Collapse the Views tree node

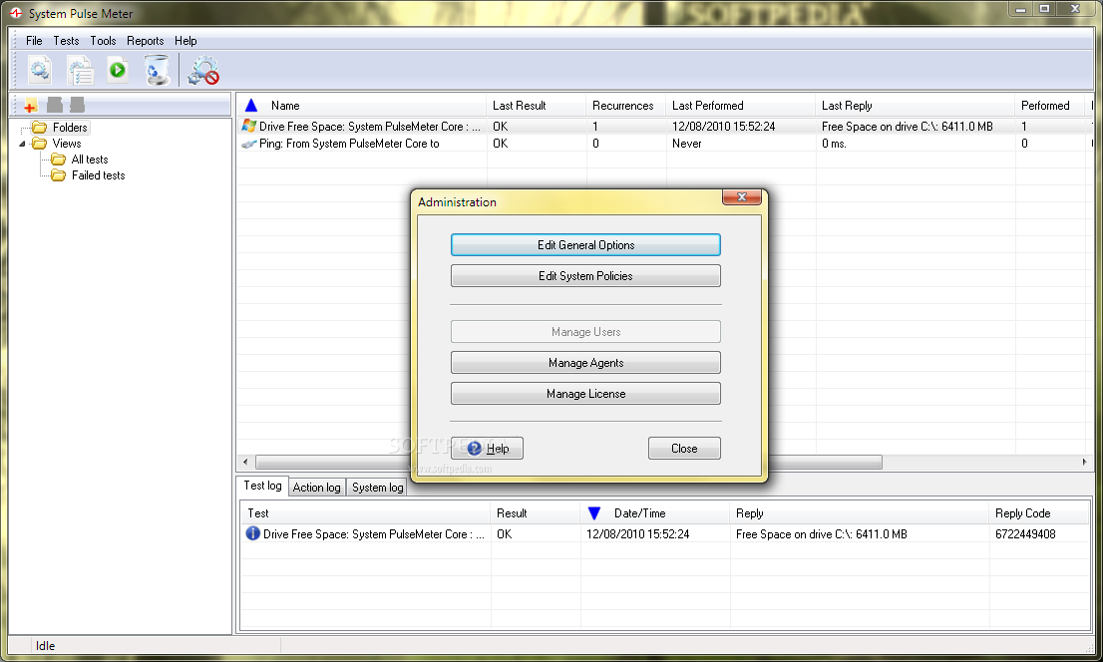(x=22, y=144)
